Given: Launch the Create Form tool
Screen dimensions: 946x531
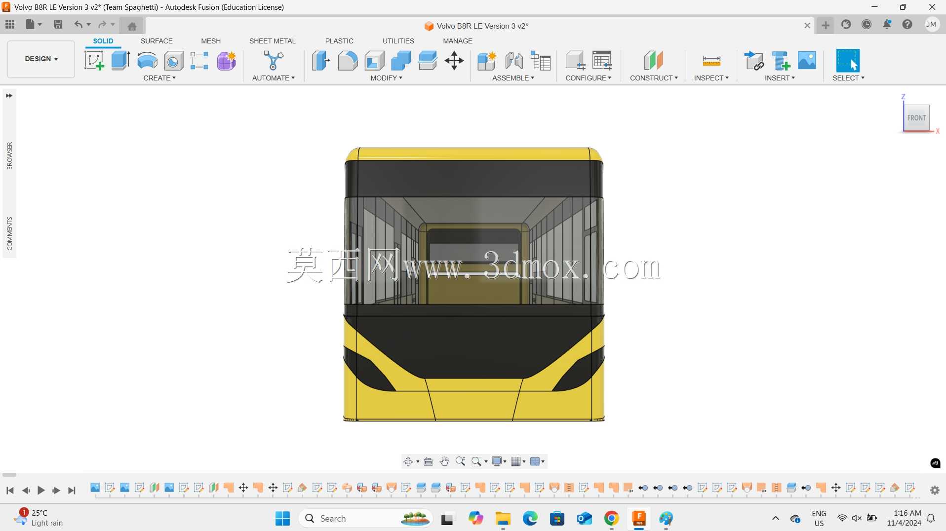Looking at the screenshot, I should click(x=227, y=61).
